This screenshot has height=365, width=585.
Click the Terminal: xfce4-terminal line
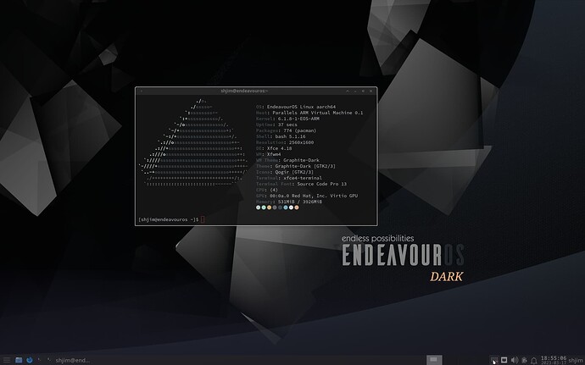[289, 178]
